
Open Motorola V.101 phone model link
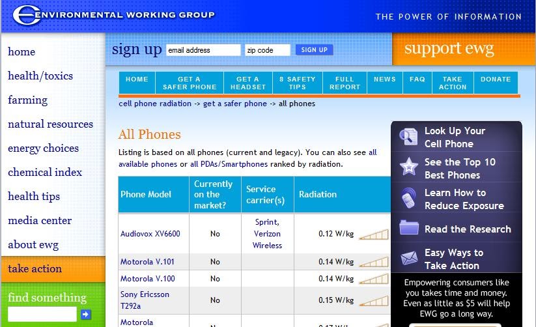click(147, 262)
